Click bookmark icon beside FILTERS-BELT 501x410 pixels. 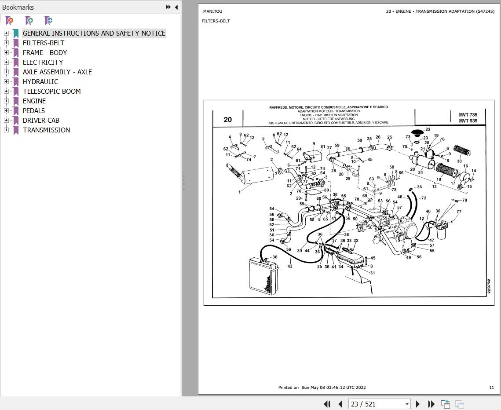[x=16, y=43]
